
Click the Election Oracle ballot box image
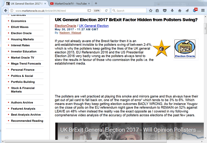pos(185,49)
